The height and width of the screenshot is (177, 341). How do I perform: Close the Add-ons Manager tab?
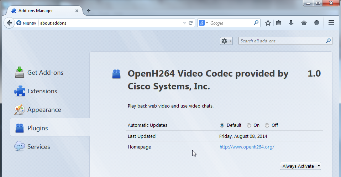click(x=77, y=11)
